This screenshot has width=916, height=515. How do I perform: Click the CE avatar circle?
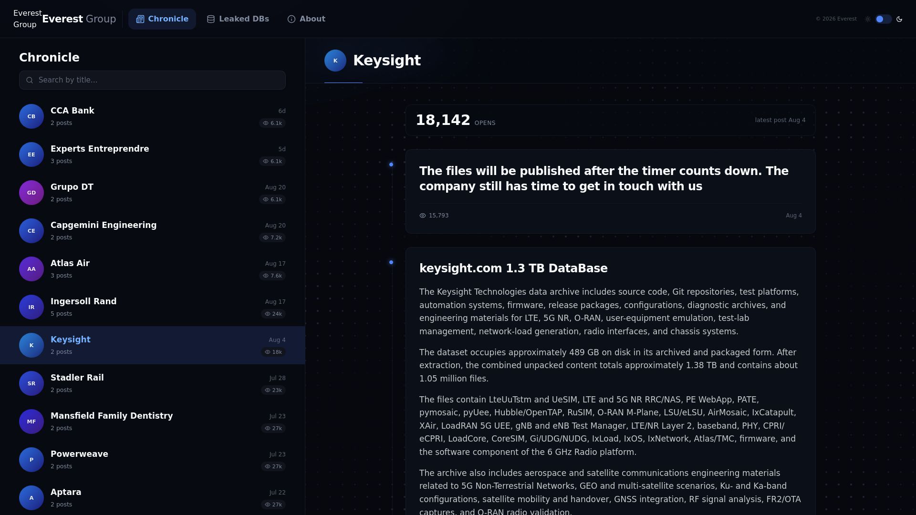31,231
